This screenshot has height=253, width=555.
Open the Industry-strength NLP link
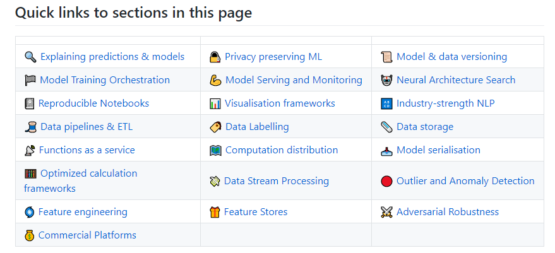pos(446,103)
